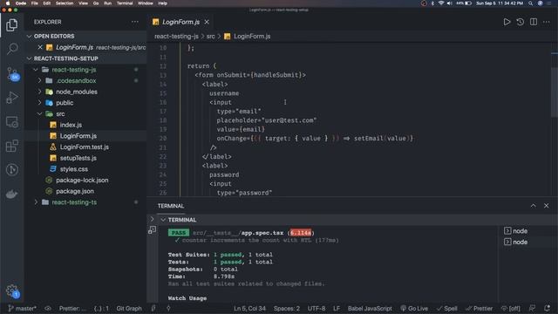
Task: Collapse the src folder
Action: [39, 113]
